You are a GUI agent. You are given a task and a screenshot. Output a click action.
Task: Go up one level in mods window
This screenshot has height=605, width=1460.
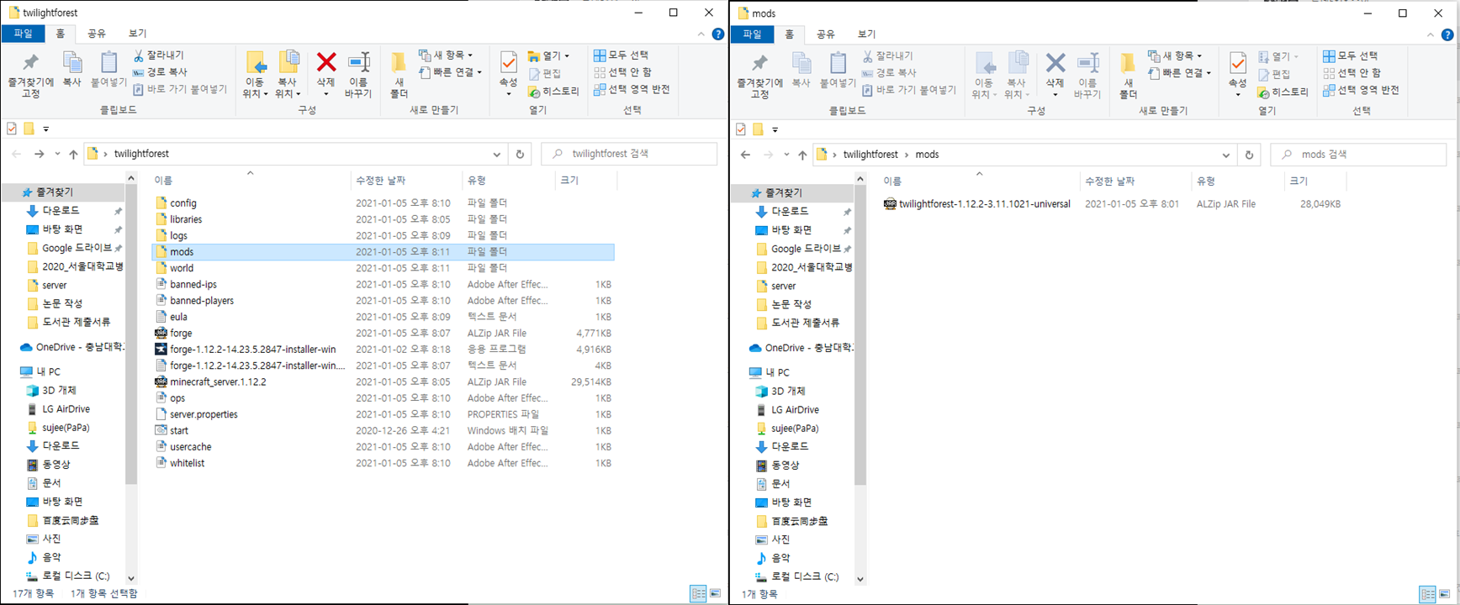click(802, 155)
